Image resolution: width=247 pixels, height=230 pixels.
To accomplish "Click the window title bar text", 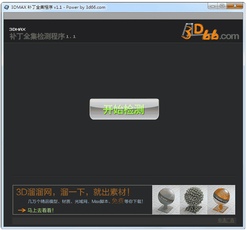I will click(58, 7).
